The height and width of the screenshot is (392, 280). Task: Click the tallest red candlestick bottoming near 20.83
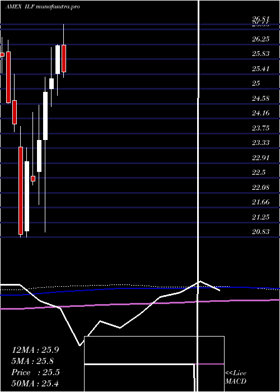pyautogui.click(x=21, y=190)
